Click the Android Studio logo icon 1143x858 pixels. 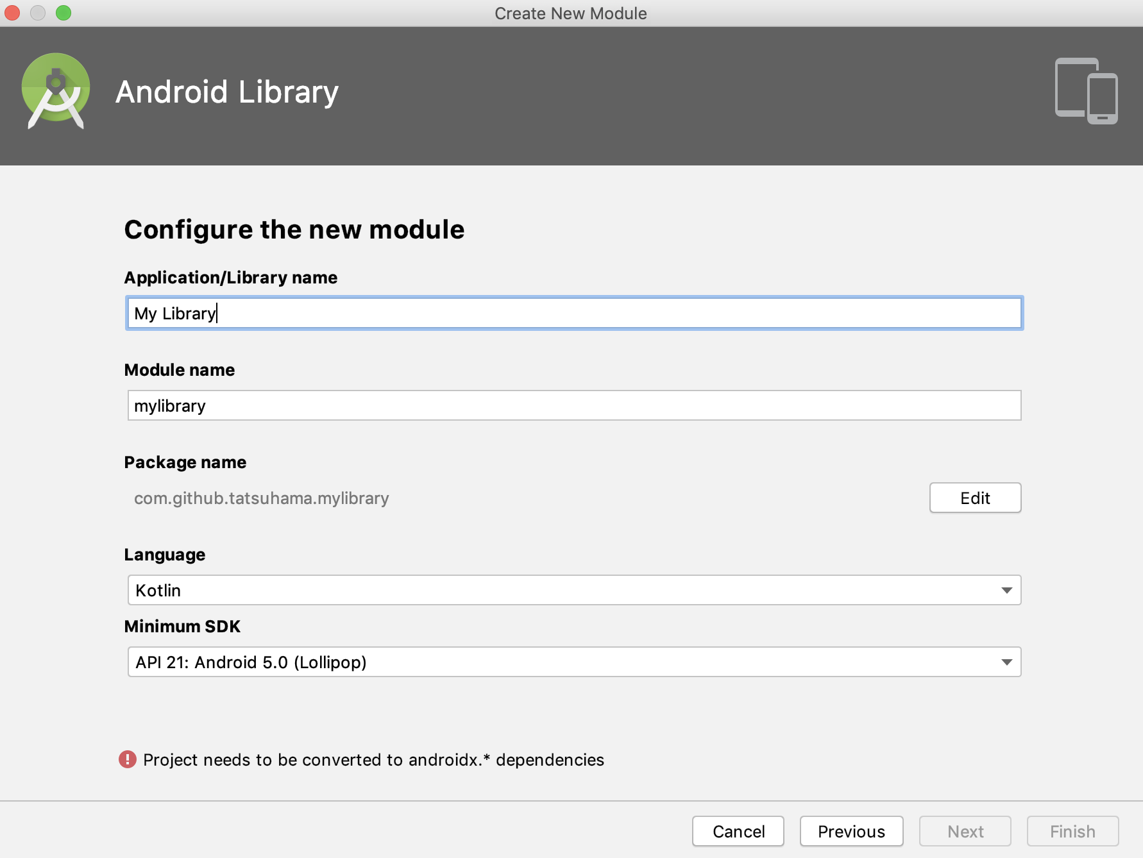[x=56, y=92]
